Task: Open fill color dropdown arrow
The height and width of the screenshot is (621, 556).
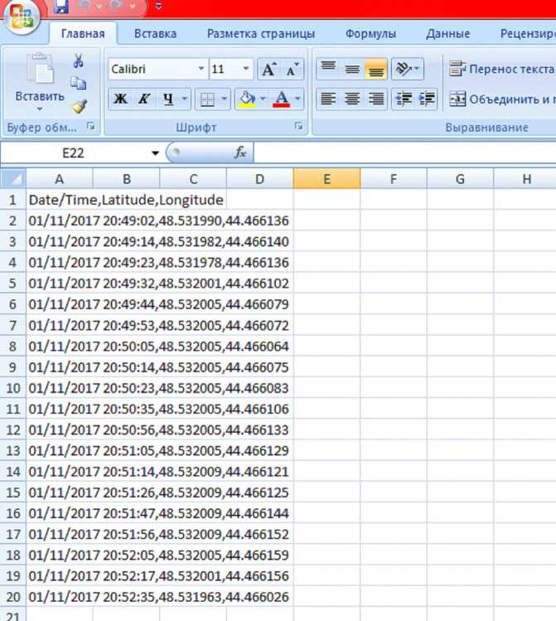Action: [263, 99]
